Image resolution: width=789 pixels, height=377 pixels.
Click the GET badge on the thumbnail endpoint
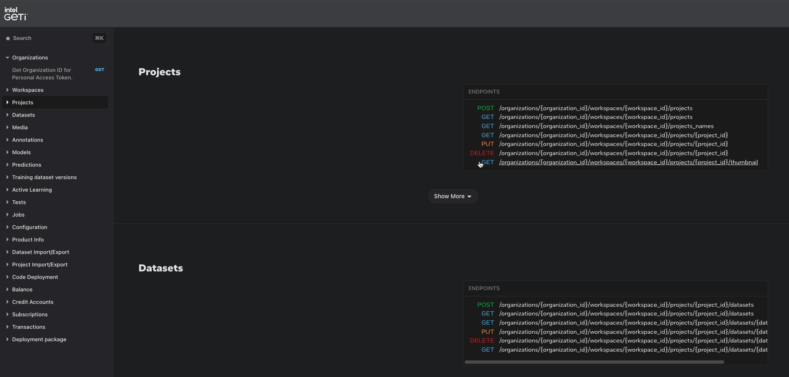488,162
